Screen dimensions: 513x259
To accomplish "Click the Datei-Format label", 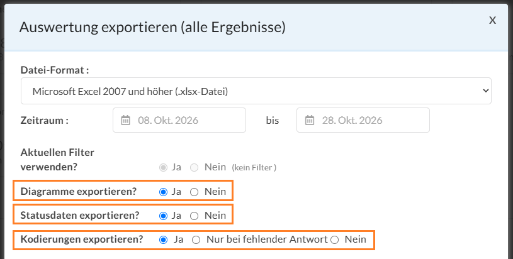I will pyautogui.click(x=55, y=70).
